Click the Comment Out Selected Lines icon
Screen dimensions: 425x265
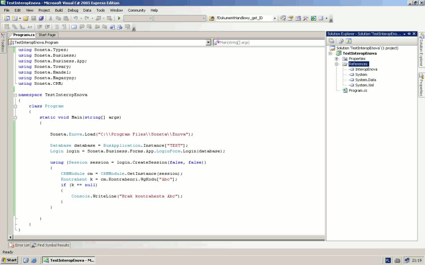[x=57, y=27]
